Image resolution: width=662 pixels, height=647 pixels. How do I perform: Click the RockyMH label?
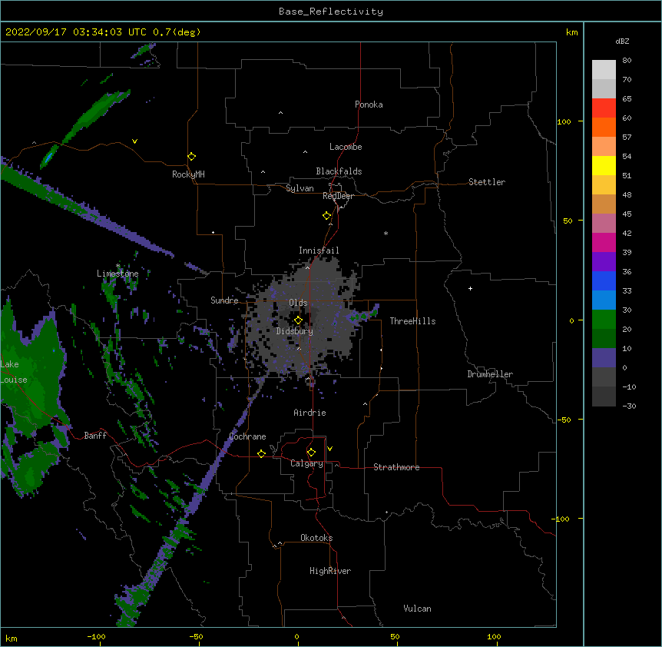(188, 174)
